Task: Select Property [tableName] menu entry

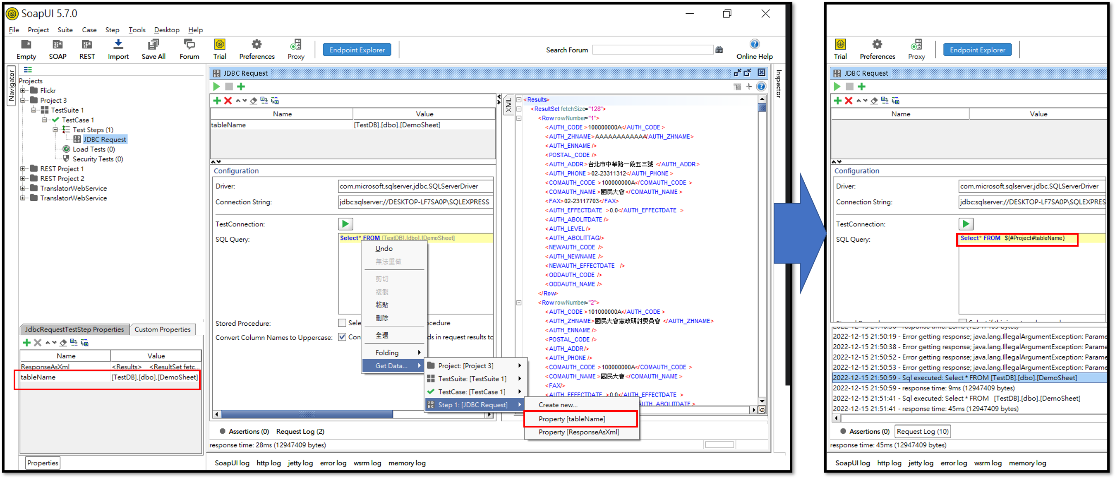Action: 571,419
